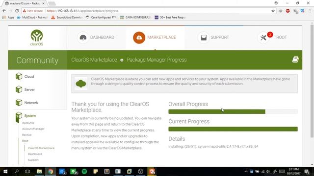The width and height of the screenshot is (314, 176).
Task: Open 50+ Best Free Responsive bookmark
Action: pos(170,18)
